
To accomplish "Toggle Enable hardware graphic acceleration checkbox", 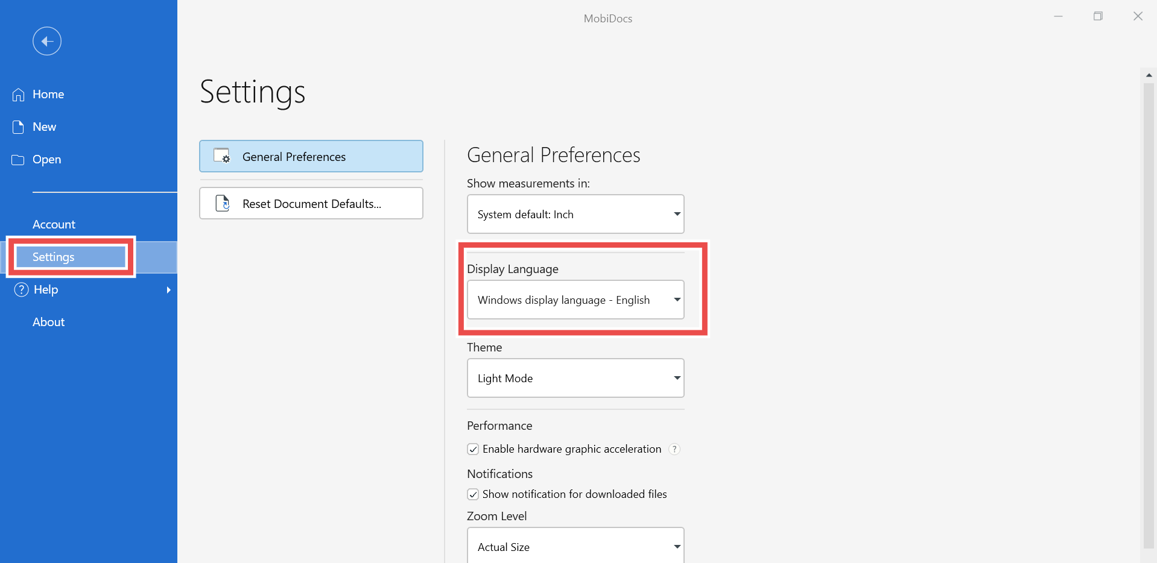I will tap(473, 449).
